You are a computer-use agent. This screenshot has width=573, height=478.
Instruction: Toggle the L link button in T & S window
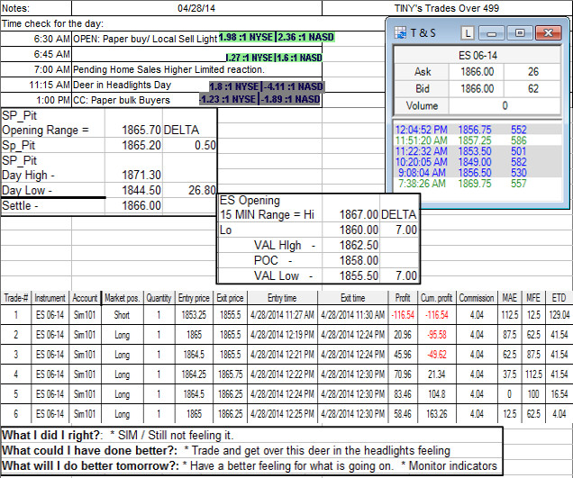pos(468,33)
